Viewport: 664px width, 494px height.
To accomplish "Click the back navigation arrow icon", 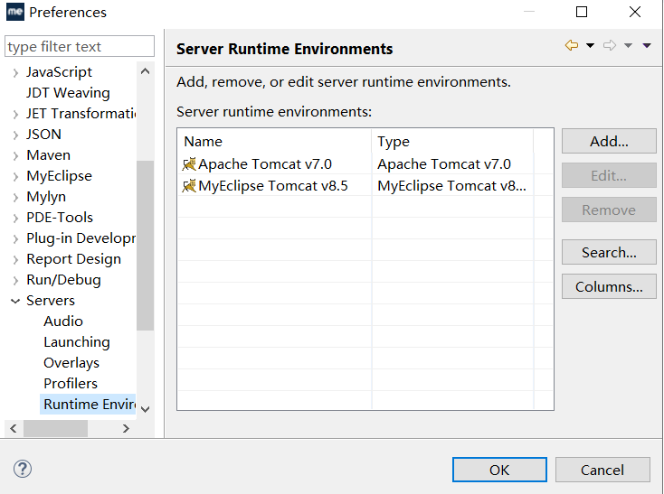I will [572, 46].
